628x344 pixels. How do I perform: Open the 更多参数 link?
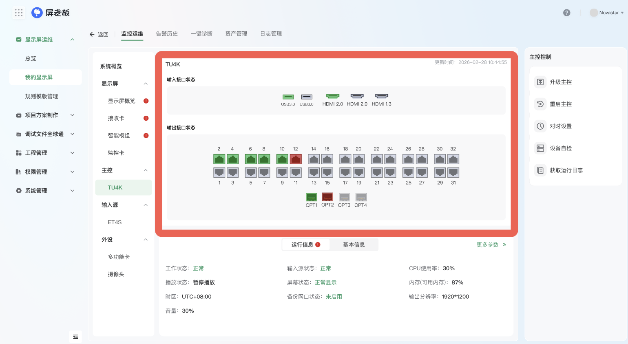tap(491, 245)
